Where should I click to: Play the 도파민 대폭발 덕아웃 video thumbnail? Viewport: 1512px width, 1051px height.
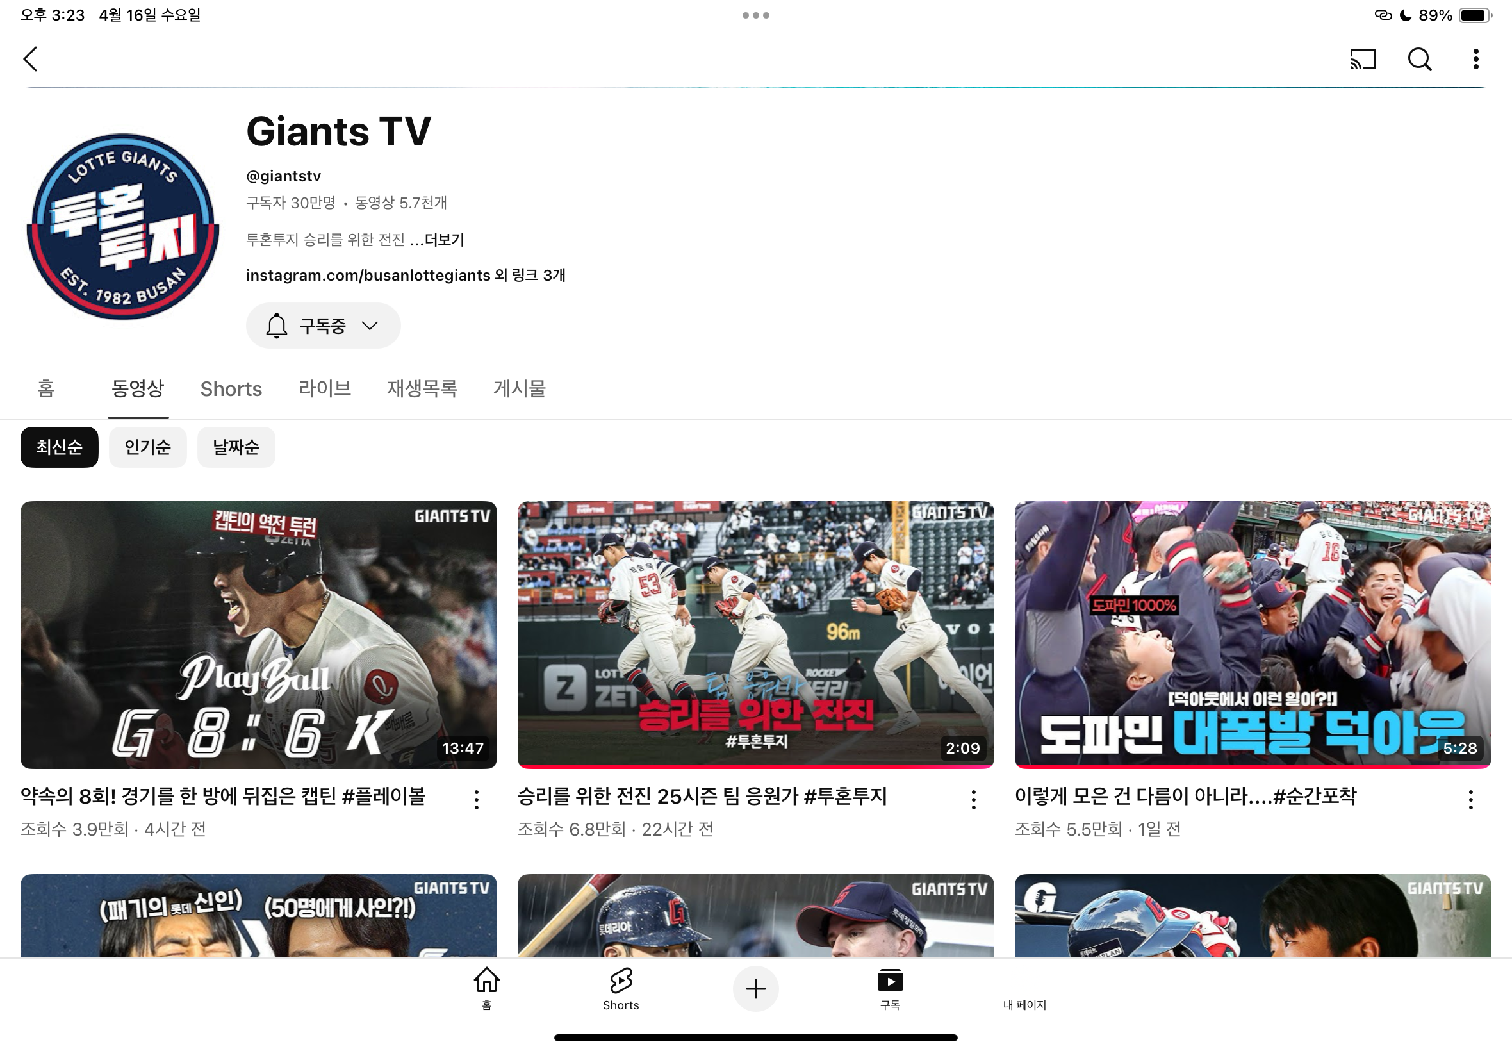tap(1252, 634)
